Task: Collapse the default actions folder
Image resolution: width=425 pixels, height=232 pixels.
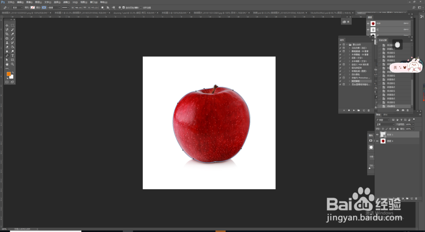Action: coord(347,45)
